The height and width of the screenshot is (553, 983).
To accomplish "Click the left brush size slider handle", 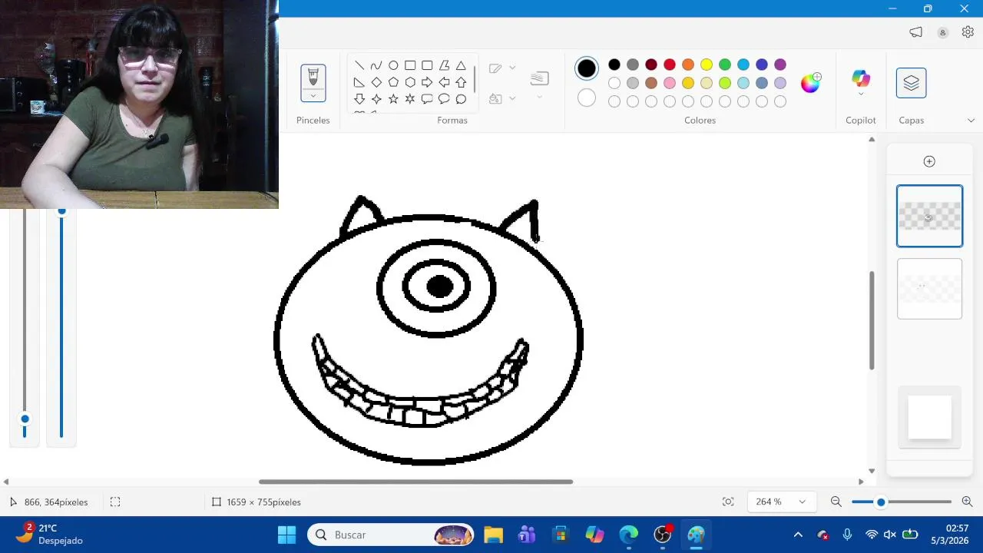I will (x=25, y=419).
